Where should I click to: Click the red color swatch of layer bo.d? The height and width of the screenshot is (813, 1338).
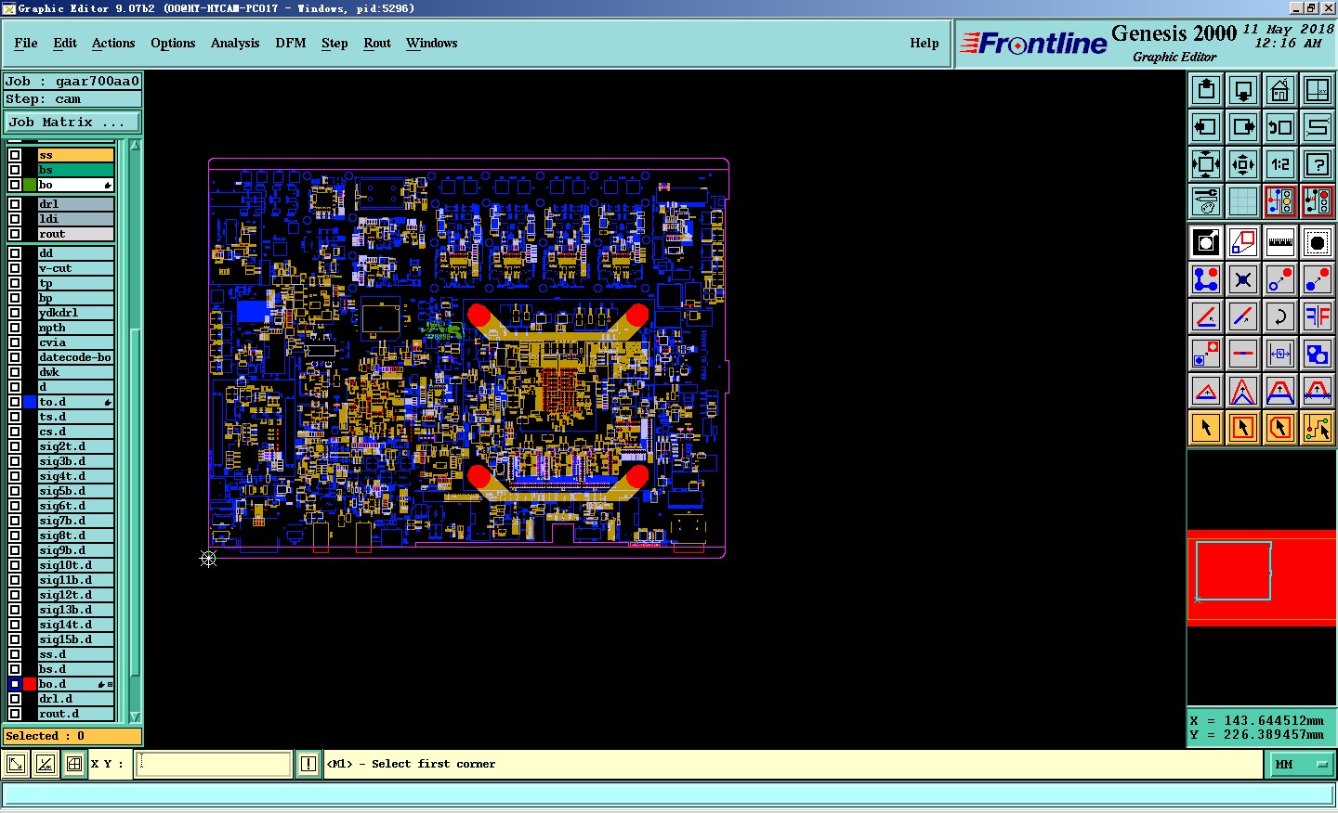tap(30, 684)
